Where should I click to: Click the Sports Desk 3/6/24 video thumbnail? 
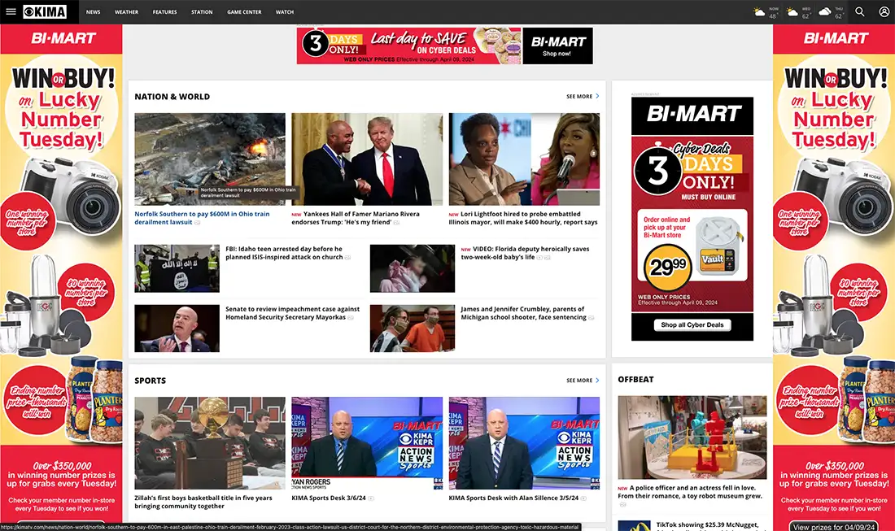(x=367, y=443)
